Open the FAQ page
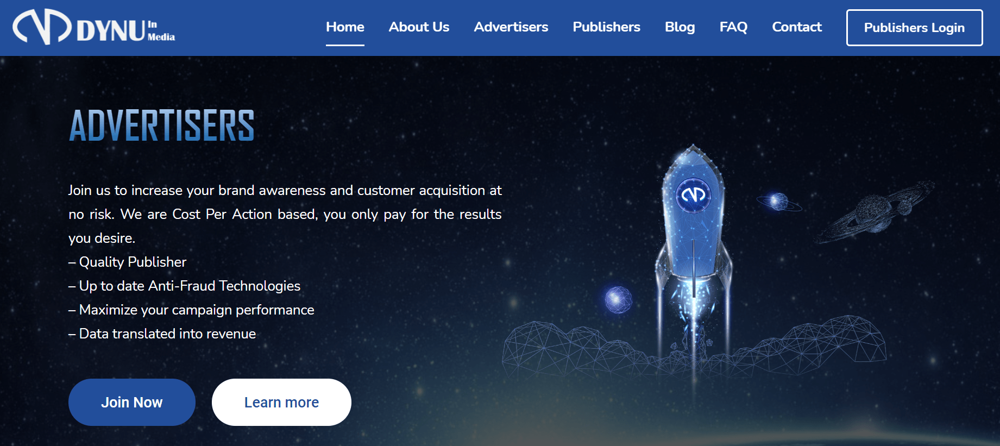 point(733,27)
